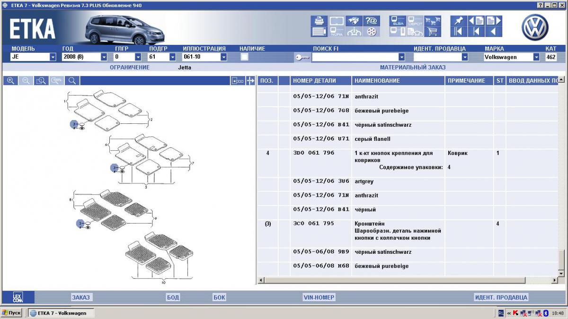Click the plain back arrow icon
This screenshot has width=568, height=319.
[494, 32]
